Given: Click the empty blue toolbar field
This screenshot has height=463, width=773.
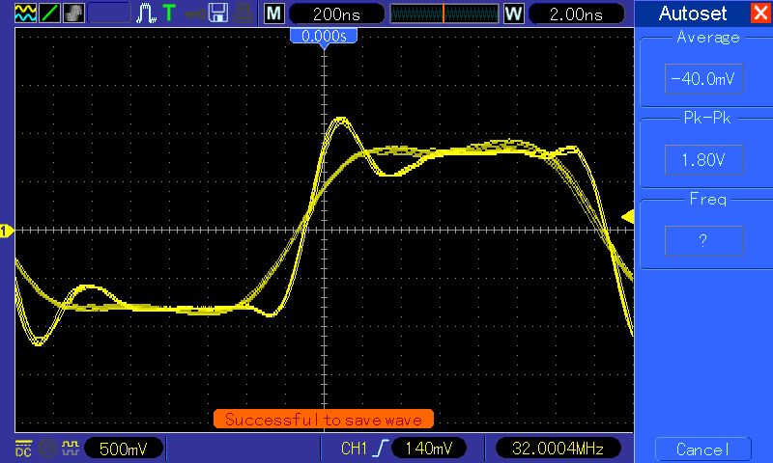Looking at the screenshot, I should 109,14.
